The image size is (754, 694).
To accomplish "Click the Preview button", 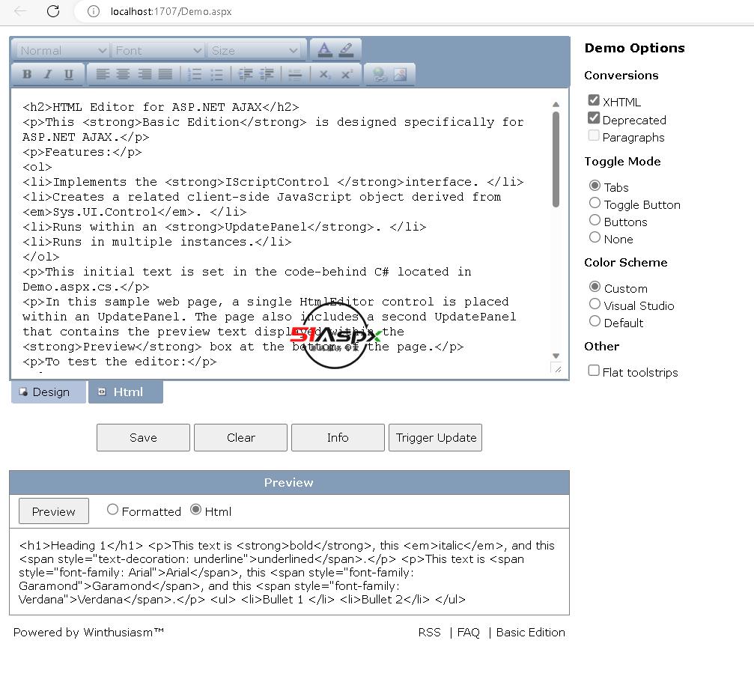I will 54,511.
